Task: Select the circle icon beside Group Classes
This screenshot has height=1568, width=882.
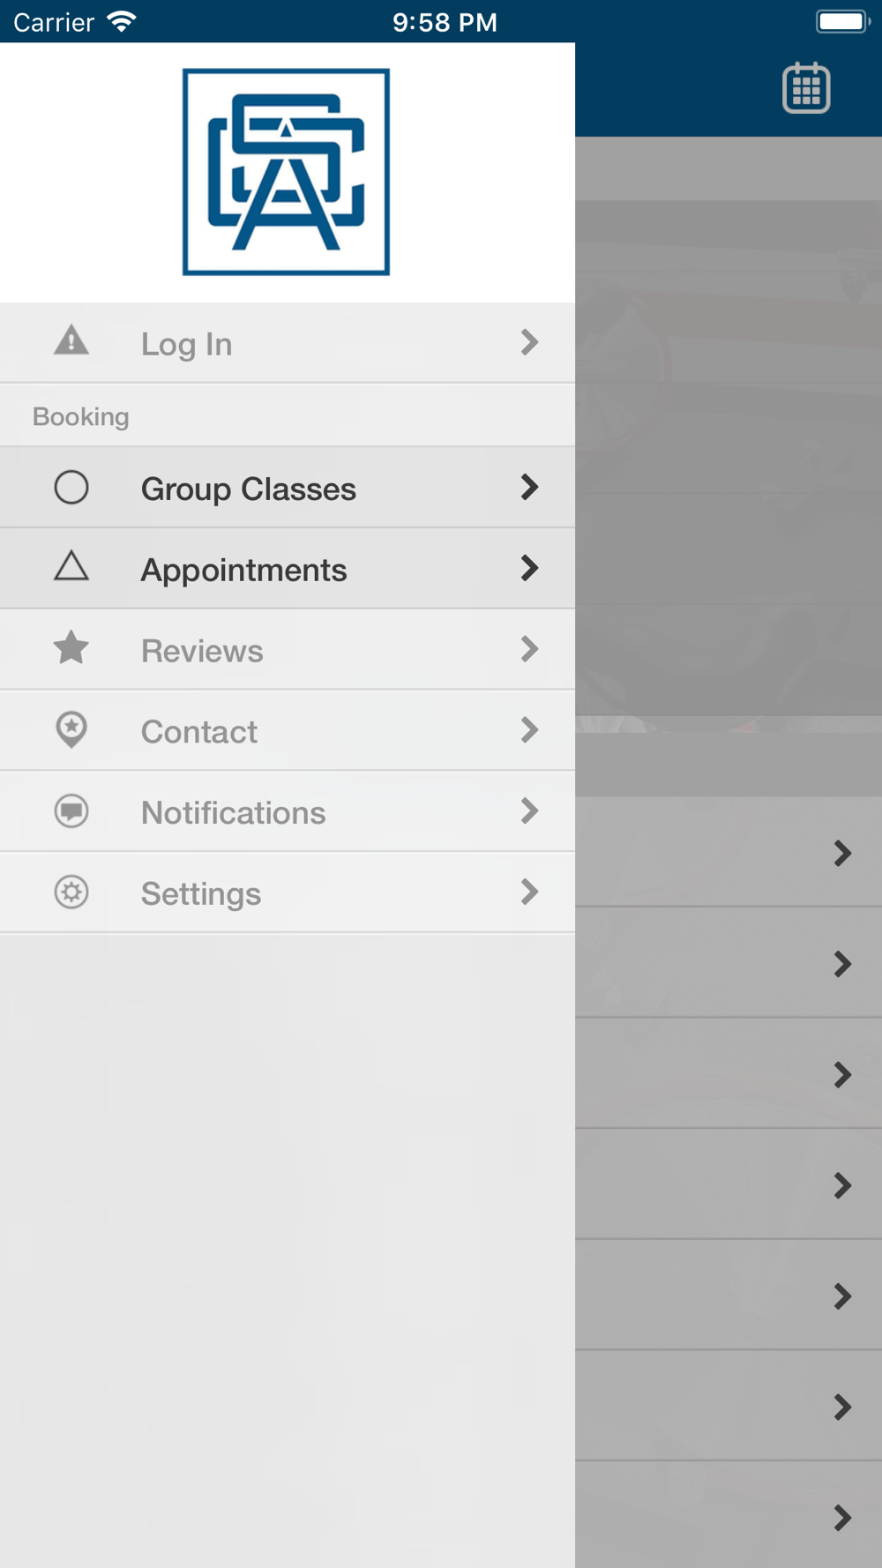Action: (x=71, y=487)
